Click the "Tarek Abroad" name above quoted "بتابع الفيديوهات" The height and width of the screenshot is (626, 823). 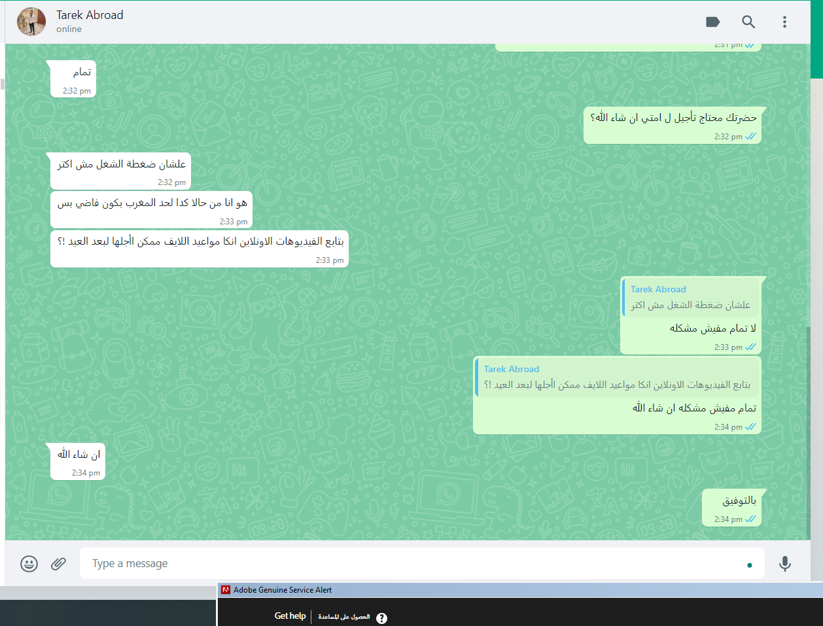point(512,369)
